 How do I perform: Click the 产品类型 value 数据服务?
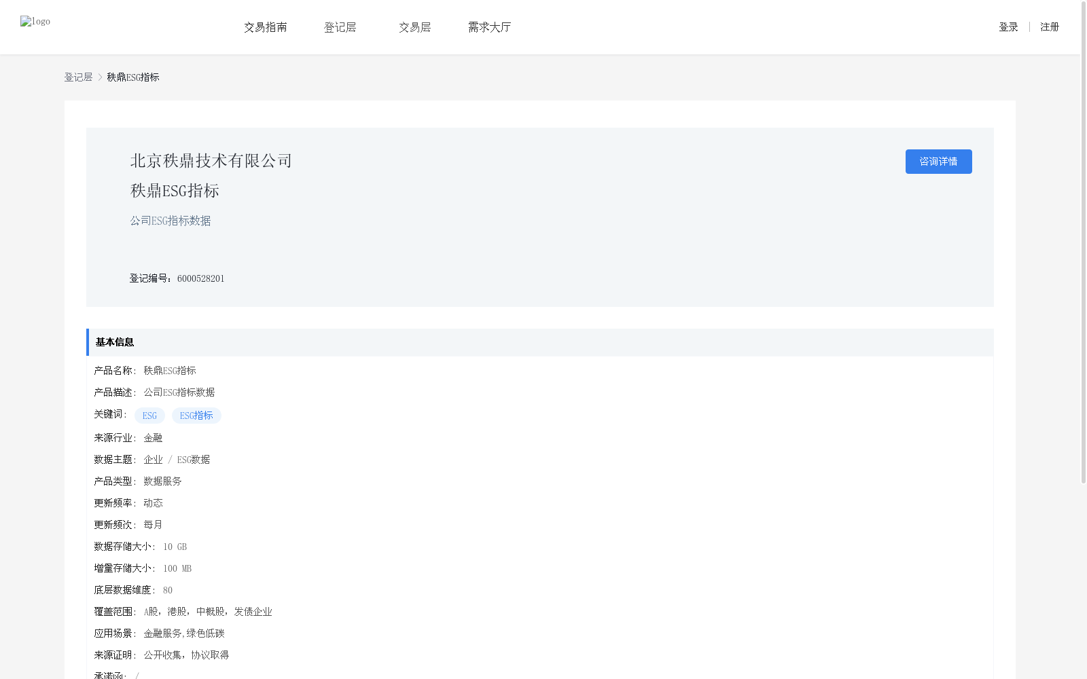coord(162,481)
